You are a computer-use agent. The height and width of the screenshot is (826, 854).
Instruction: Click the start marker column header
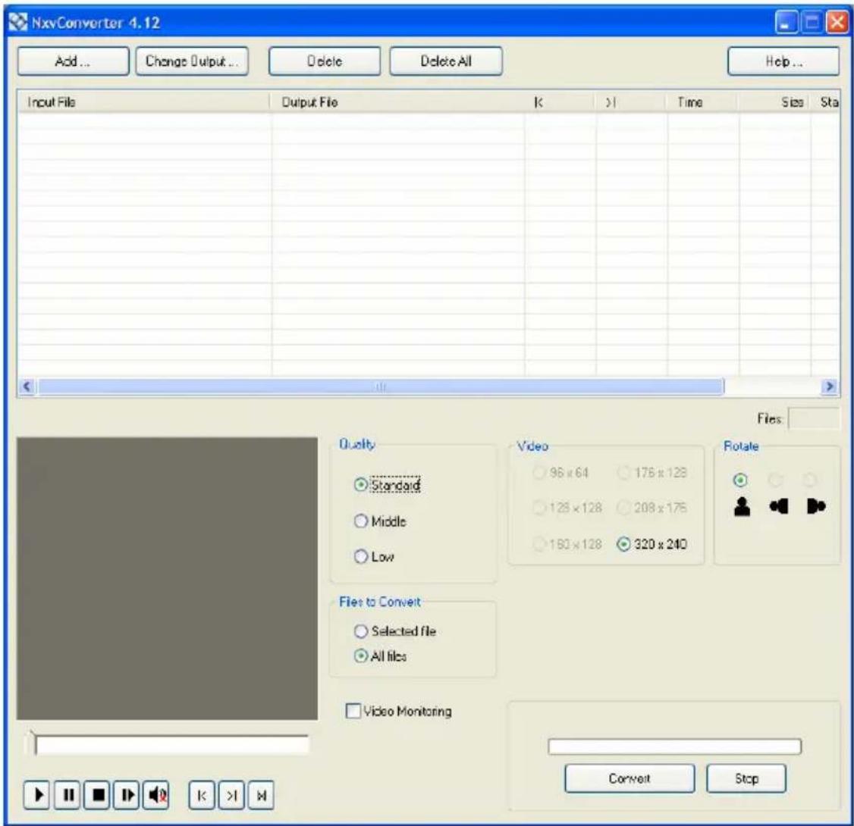tap(560, 102)
